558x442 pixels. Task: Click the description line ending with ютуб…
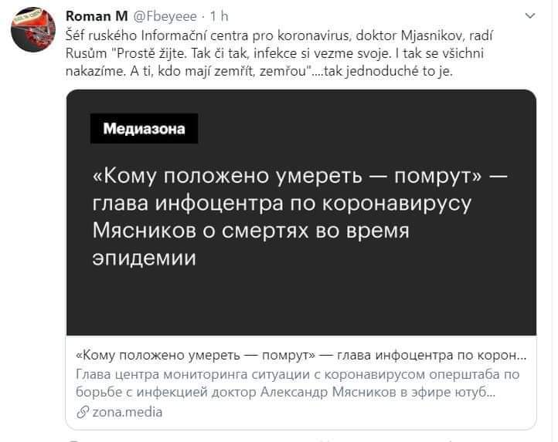click(x=285, y=393)
